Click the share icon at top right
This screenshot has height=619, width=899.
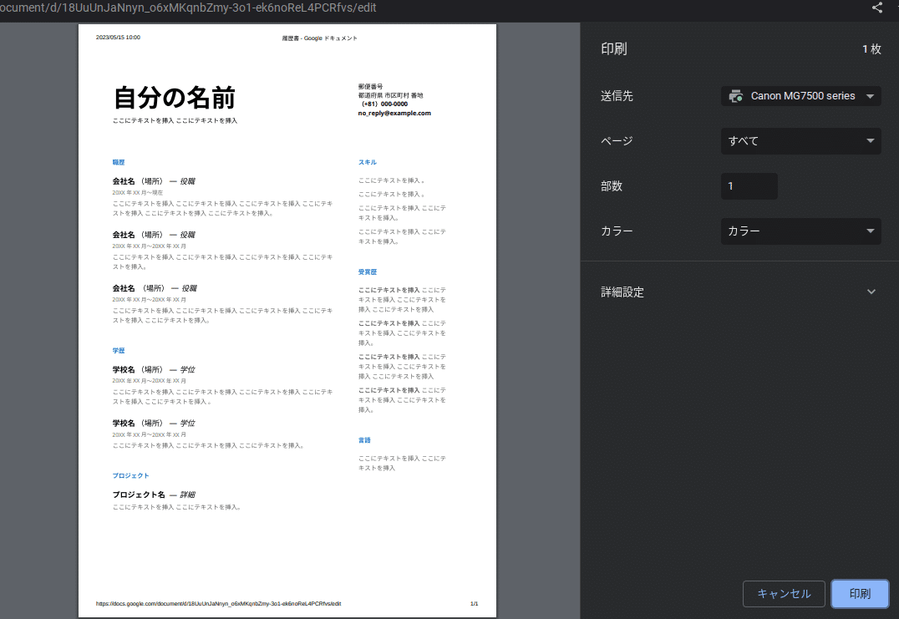876,8
